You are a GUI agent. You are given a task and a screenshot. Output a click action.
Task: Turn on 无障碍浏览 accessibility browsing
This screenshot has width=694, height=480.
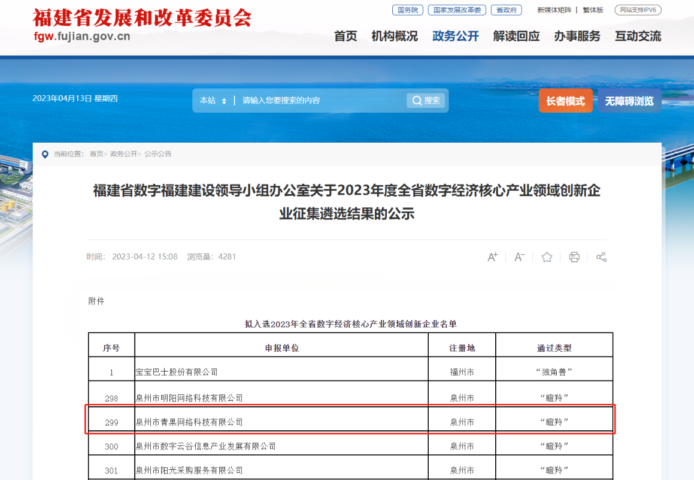[629, 101]
